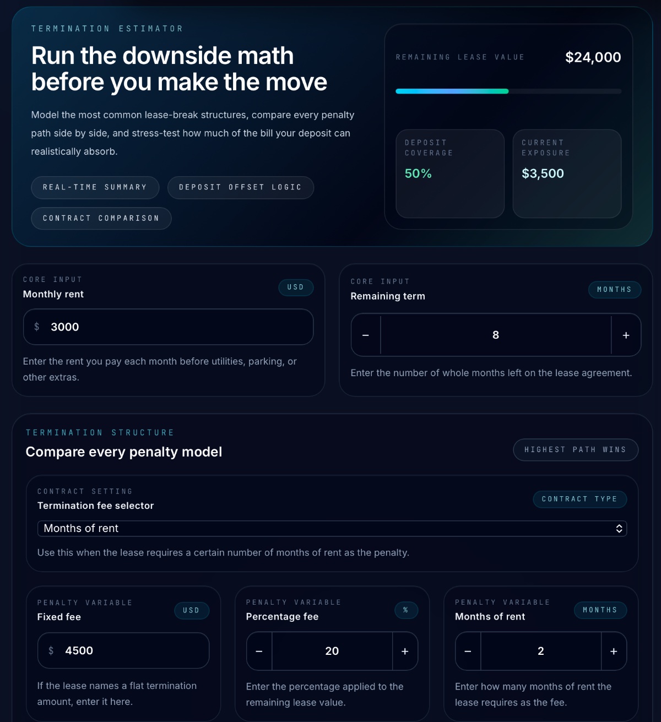Decrease percentage fee with minus button

[259, 651]
